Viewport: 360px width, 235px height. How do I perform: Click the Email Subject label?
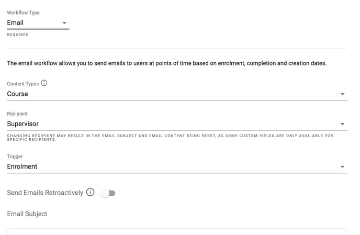[x=27, y=214]
